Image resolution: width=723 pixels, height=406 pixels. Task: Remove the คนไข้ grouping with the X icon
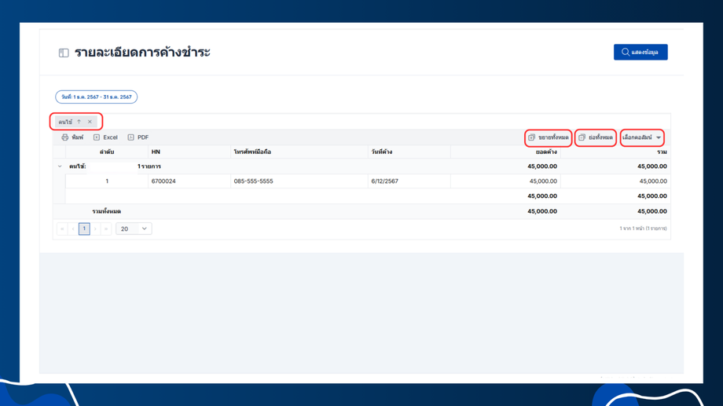point(90,122)
